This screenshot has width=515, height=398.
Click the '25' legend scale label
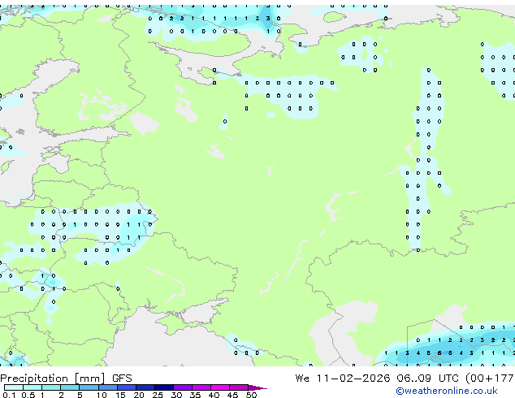point(158,395)
